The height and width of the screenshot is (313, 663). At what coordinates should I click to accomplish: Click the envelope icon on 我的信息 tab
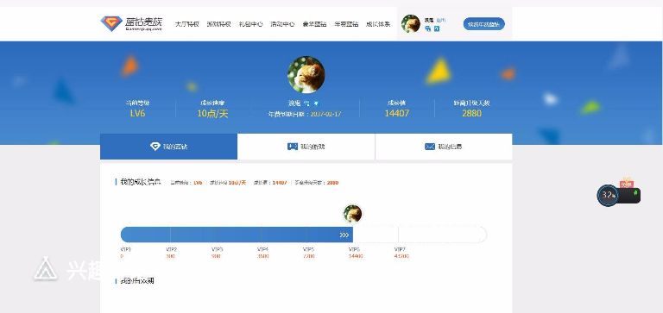click(430, 147)
